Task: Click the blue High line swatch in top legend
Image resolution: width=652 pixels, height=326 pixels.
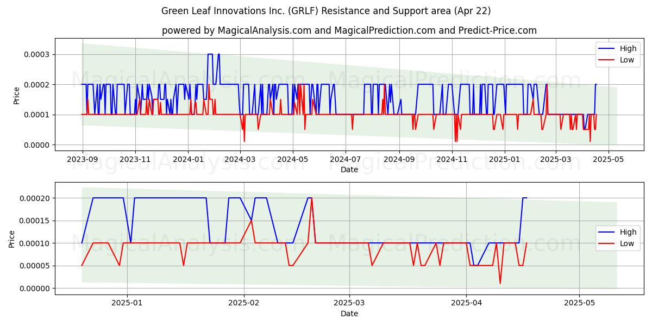Action: click(607, 49)
